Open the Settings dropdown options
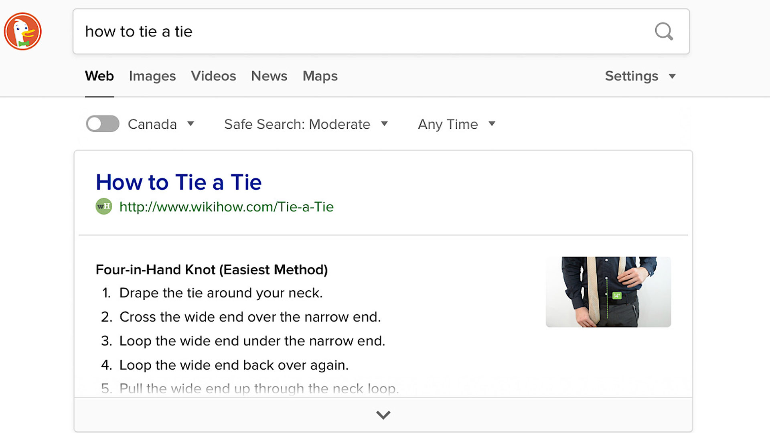770x433 pixels. (x=640, y=76)
